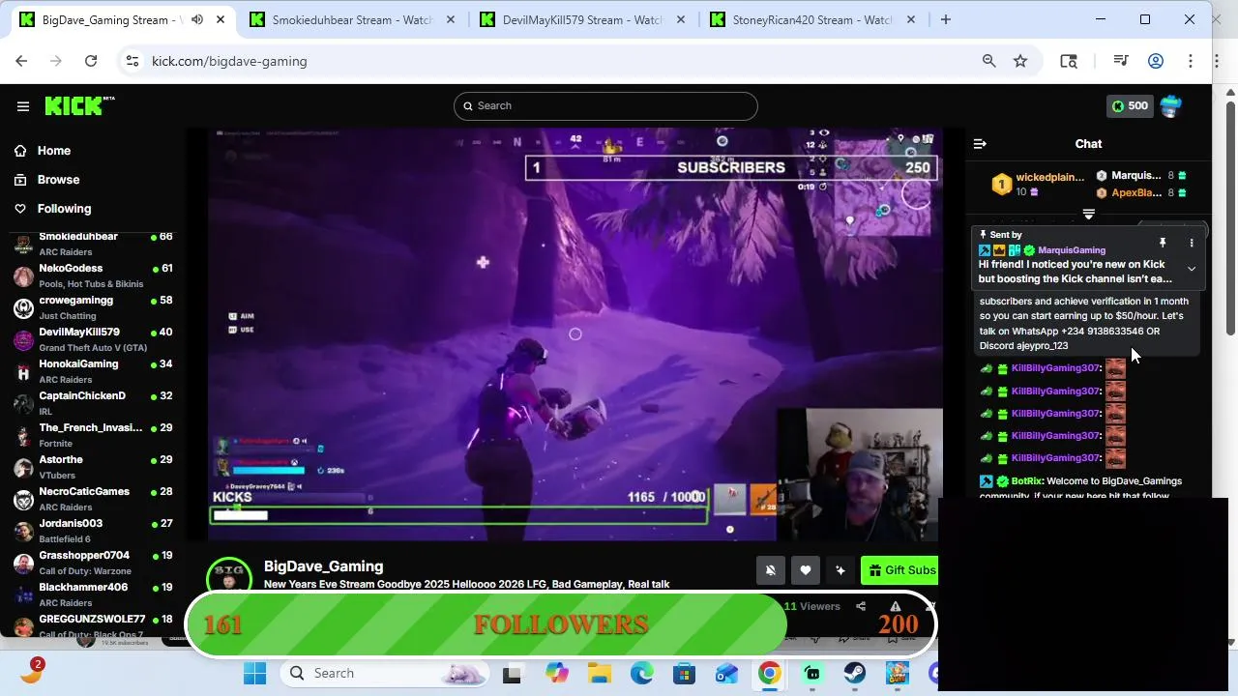Close the BigDave_Gaming tab
This screenshot has width=1238, height=696.
221,19
